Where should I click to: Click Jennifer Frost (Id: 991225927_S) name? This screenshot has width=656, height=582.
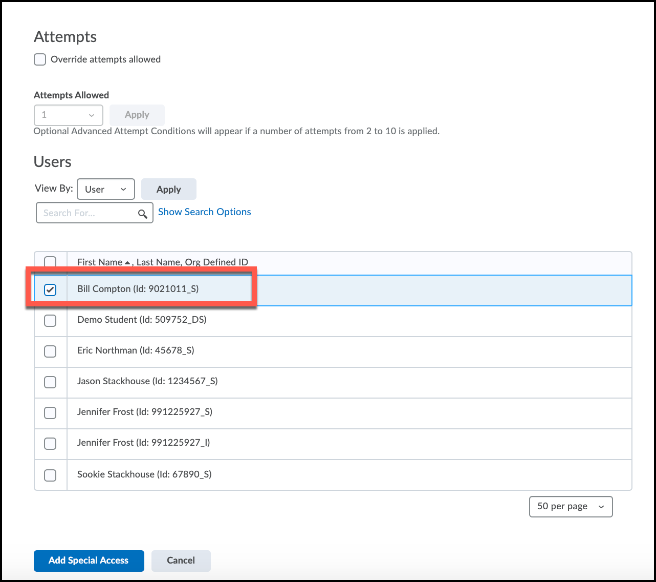[145, 412]
